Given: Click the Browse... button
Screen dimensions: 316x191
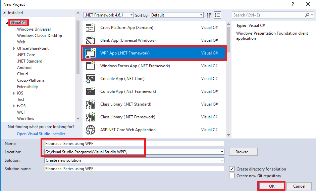Looking at the screenshot, I should pos(243,152).
